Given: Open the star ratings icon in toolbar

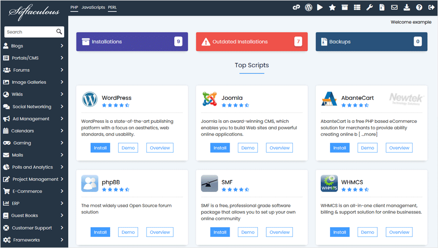Looking at the screenshot, I should pos(332,7).
